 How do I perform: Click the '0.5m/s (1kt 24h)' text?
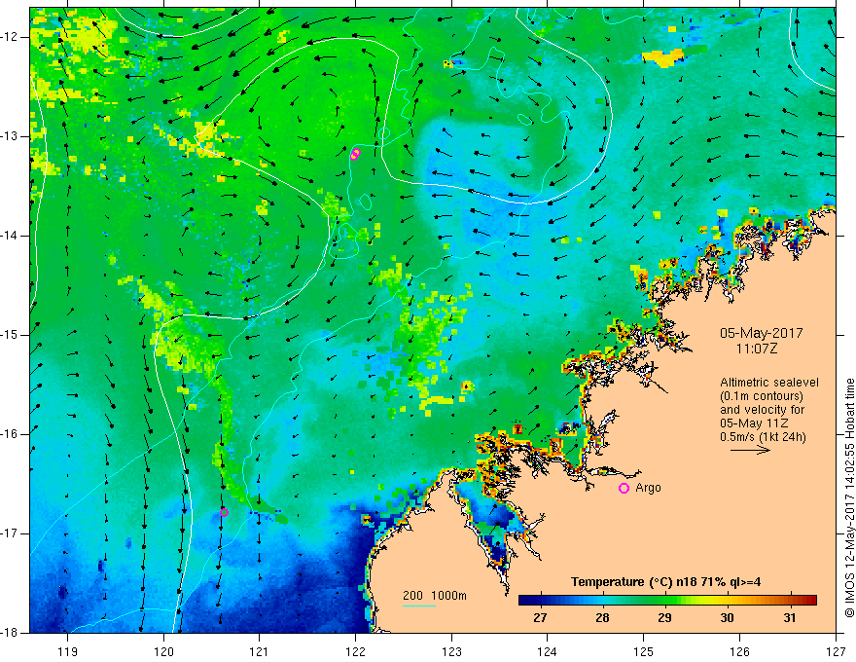pos(763,437)
